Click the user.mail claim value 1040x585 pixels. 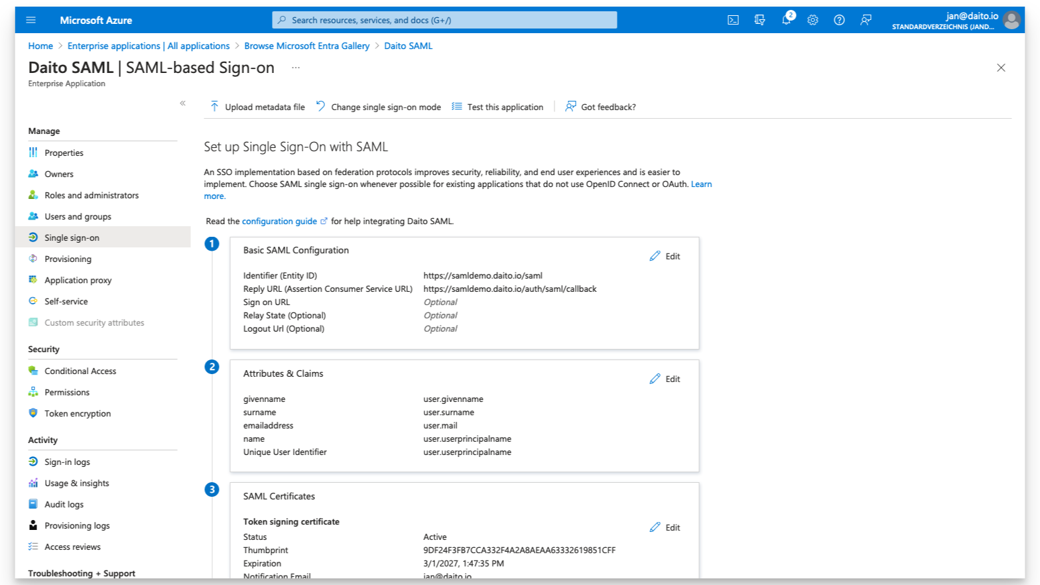[x=440, y=426]
